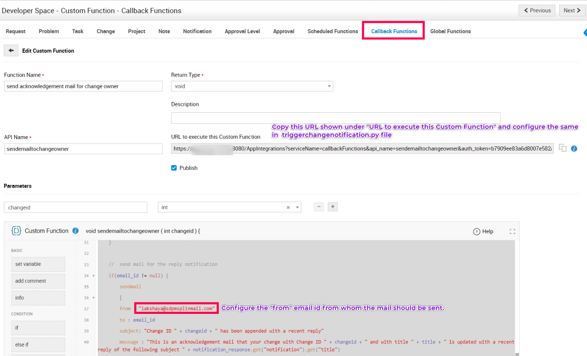Collapse code block at line 34

tap(94, 276)
